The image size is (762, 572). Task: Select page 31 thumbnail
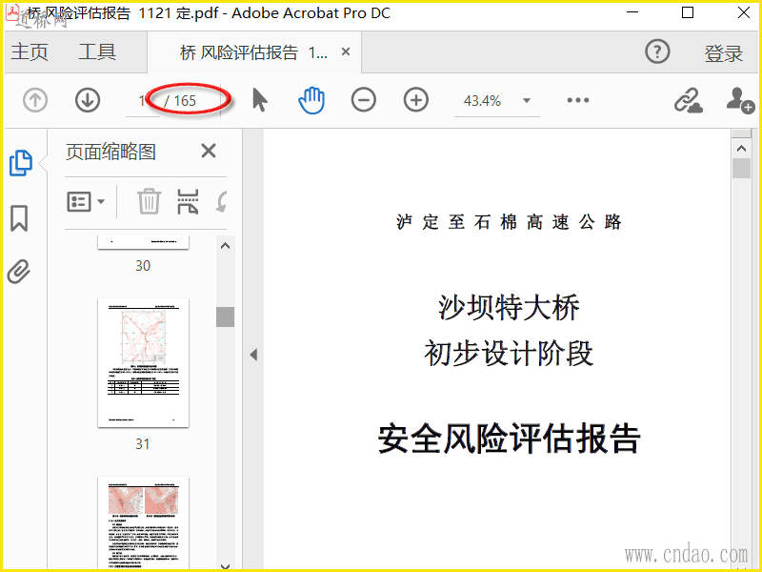144,363
